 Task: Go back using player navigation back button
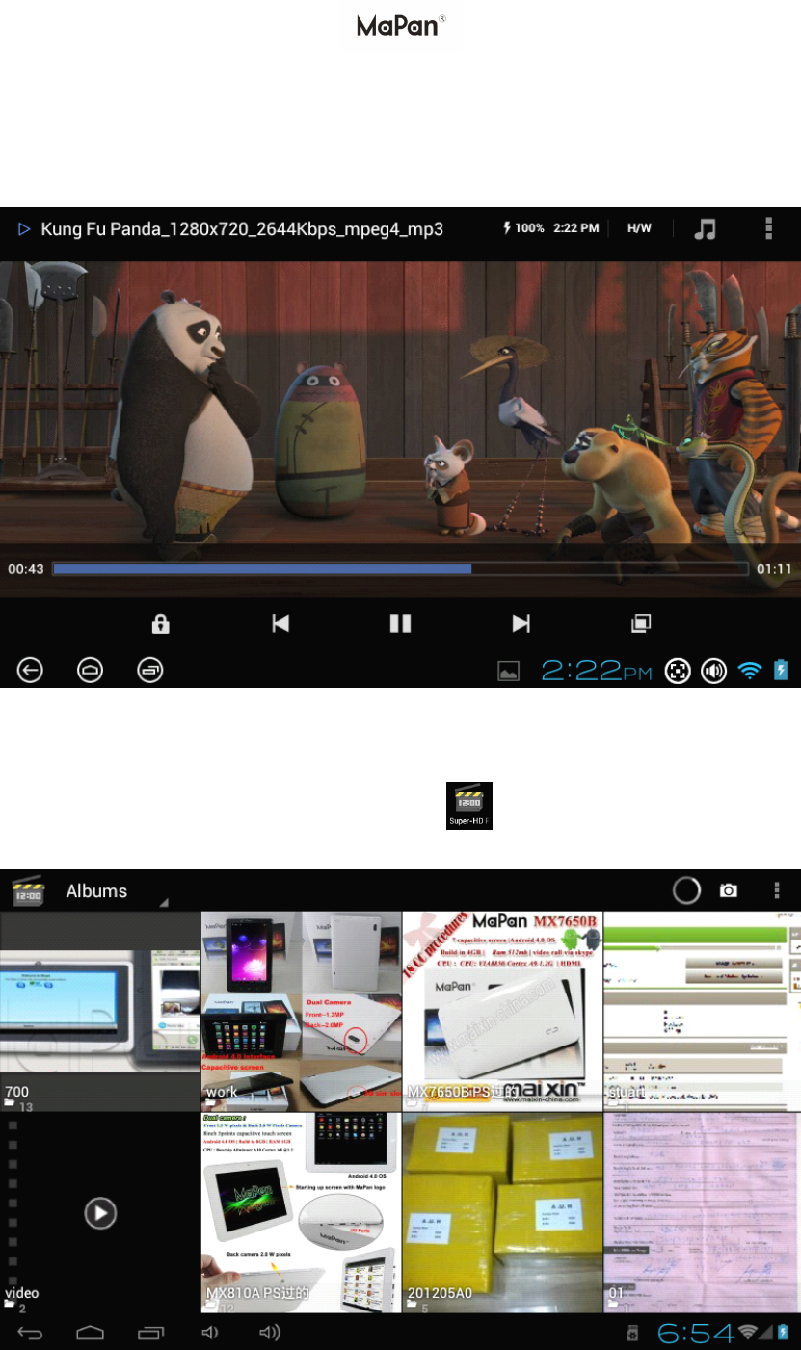tap(30, 670)
